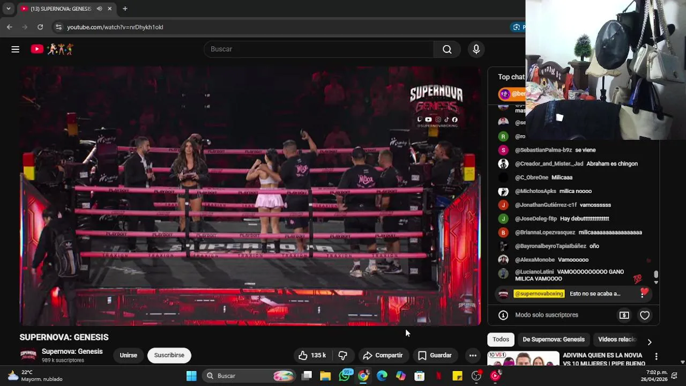686x386 pixels.
Task: Mute the tab via speaker icon
Action: tap(99, 9)
